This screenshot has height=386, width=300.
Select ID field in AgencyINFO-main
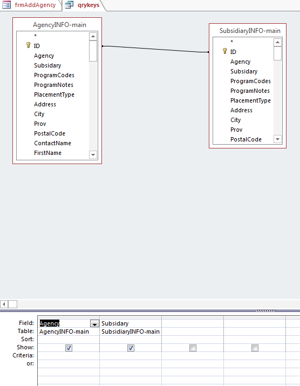37,46
